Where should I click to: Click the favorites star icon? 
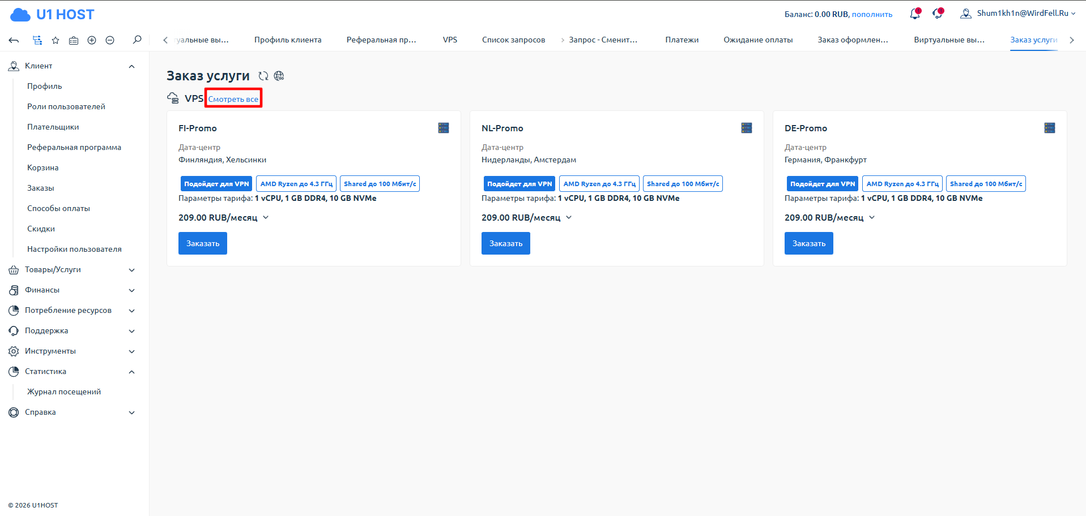(56, 40)
